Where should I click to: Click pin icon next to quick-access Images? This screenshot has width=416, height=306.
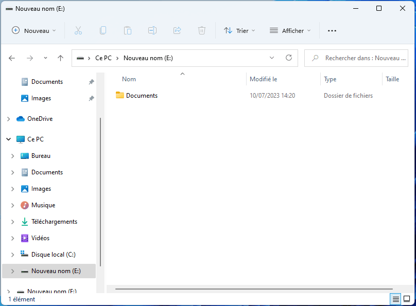[91, 98]
